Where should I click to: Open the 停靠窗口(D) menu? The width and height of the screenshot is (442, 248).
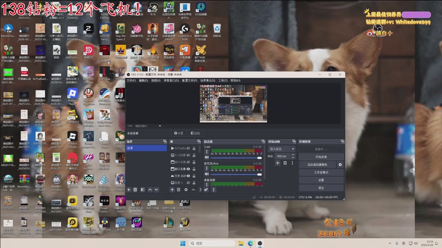171,80
